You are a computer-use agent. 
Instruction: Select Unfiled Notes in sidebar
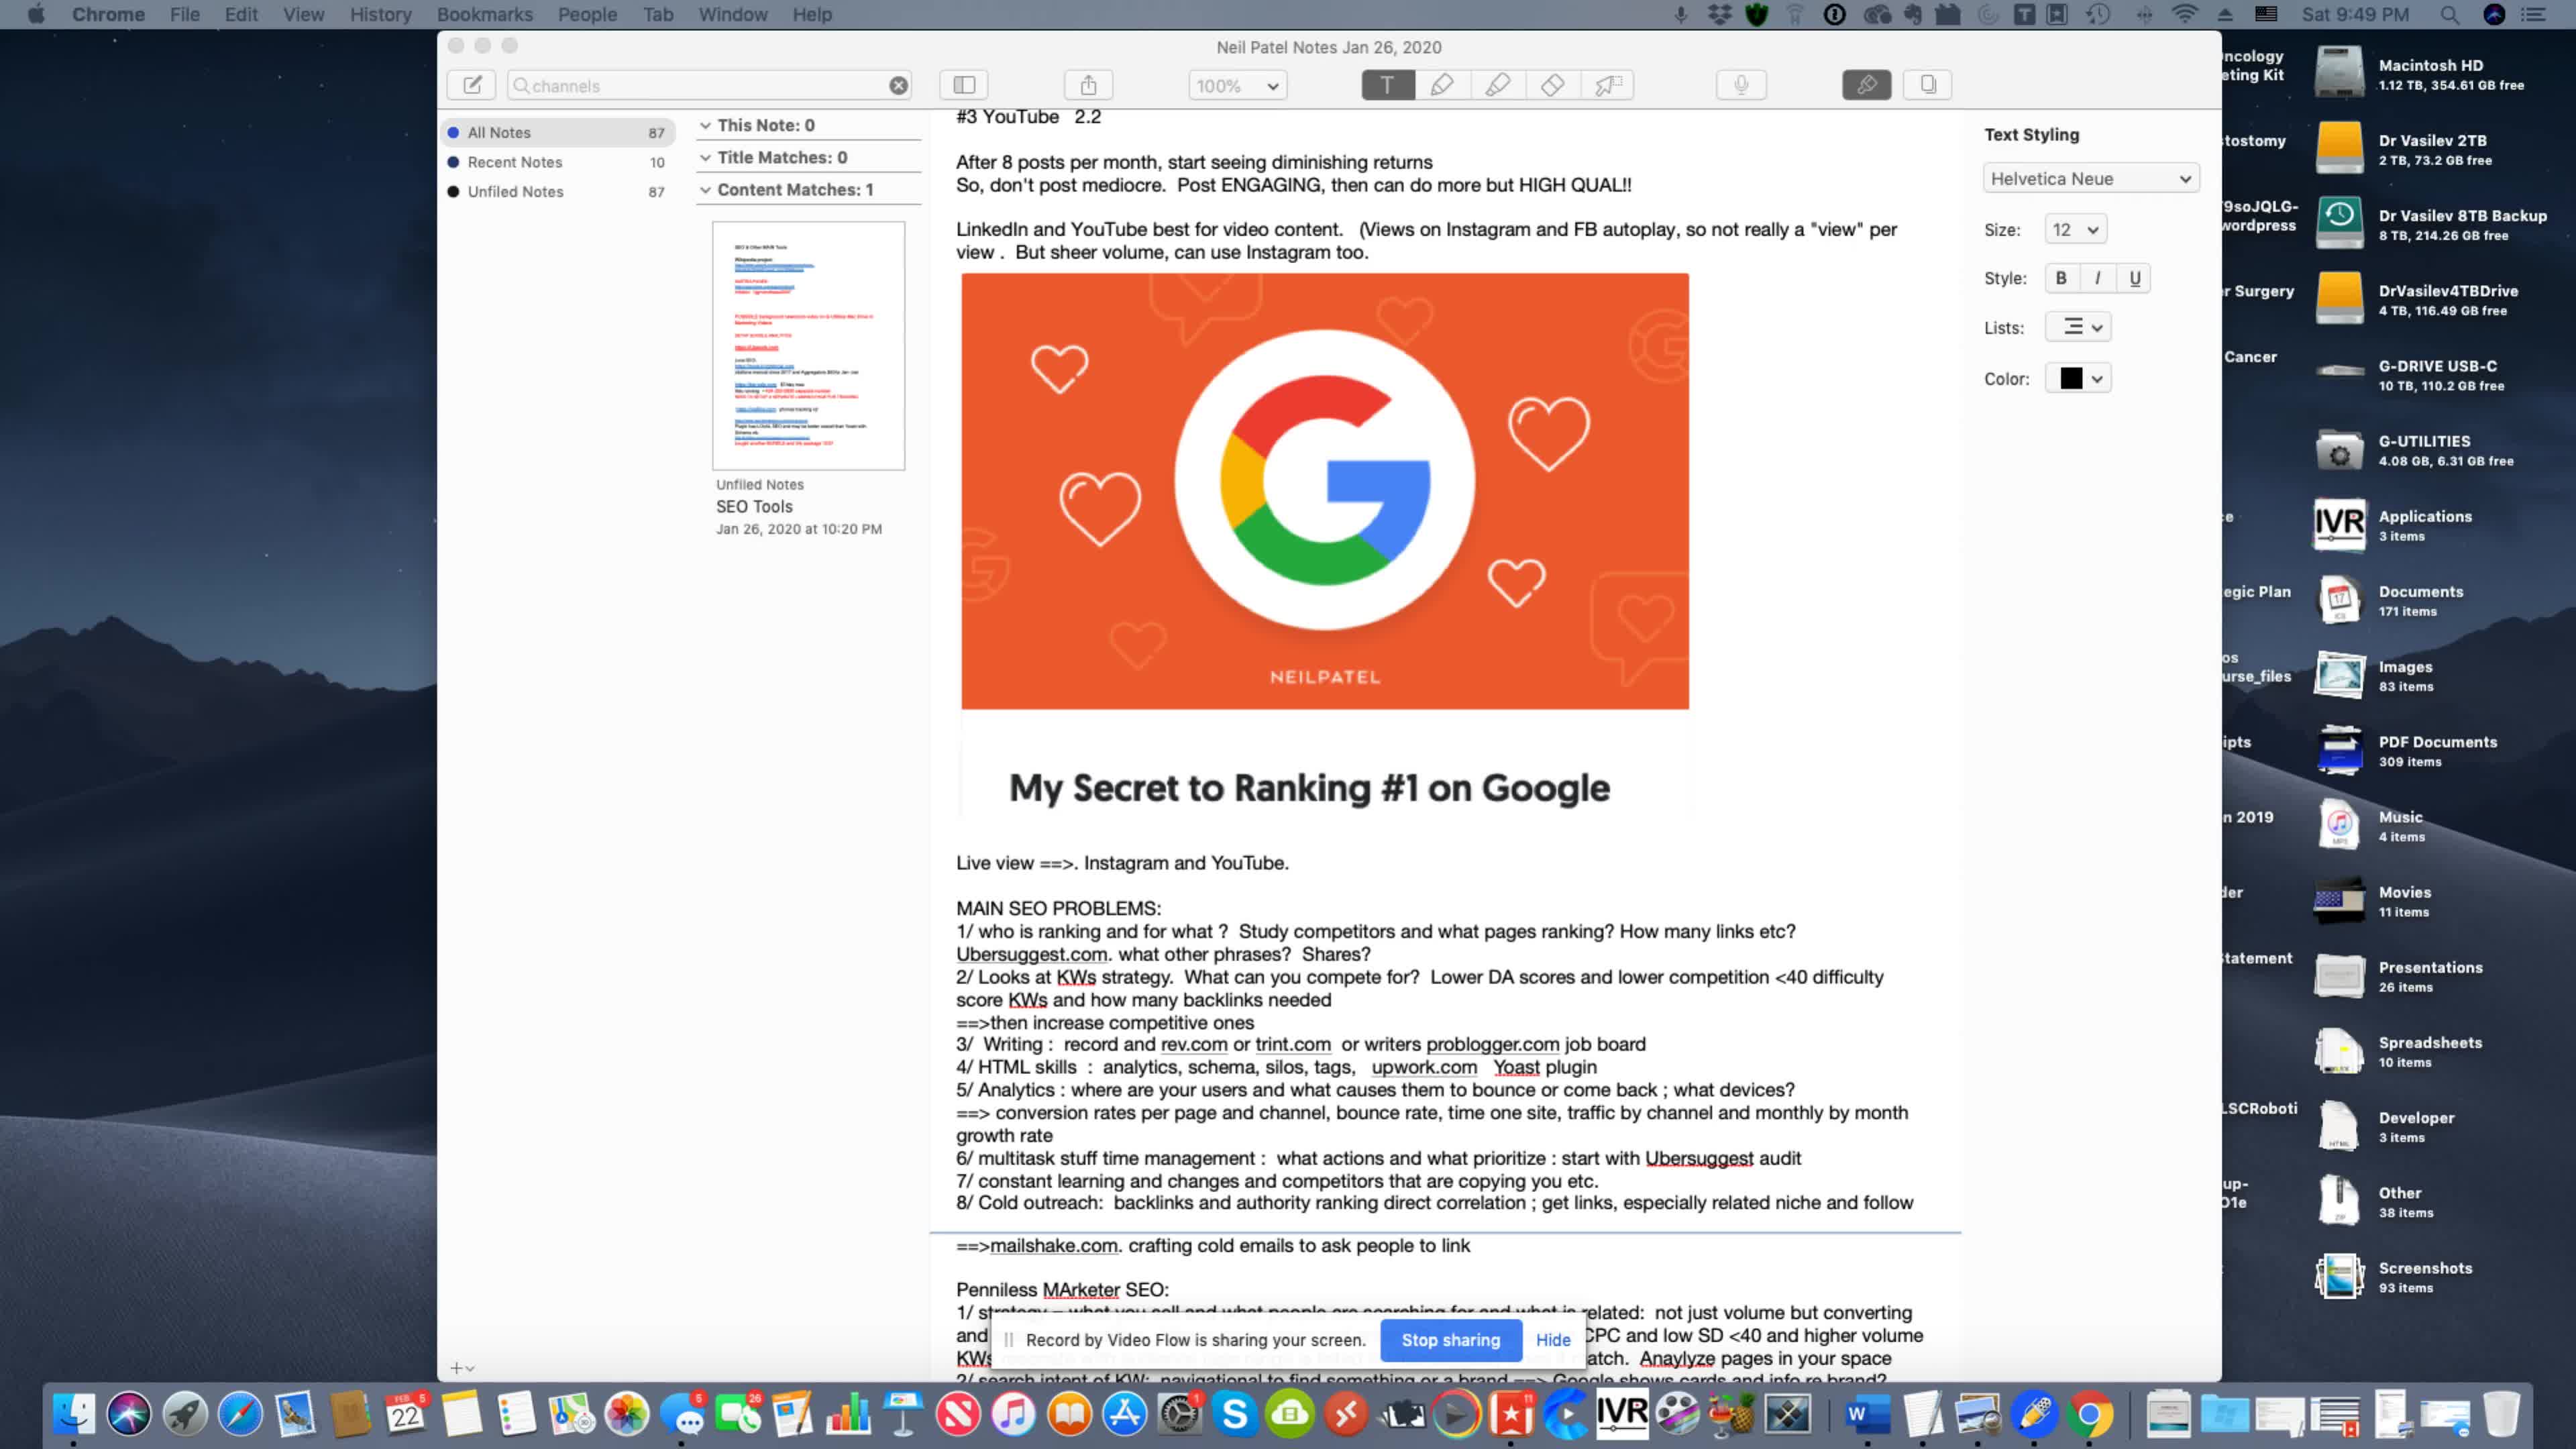pyautogui.click(x=558, y=191)
